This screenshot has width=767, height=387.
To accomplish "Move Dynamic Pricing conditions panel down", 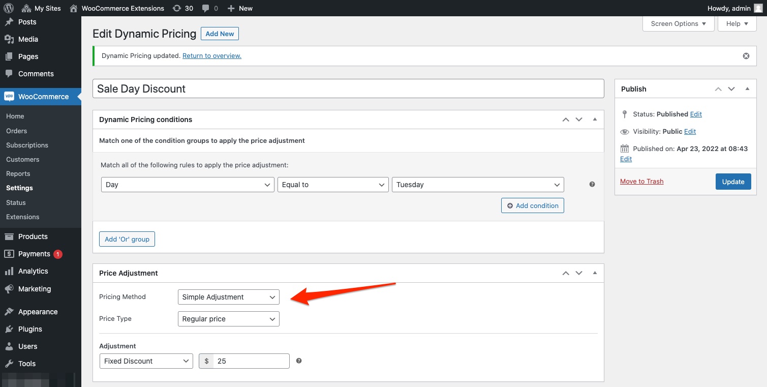I will click(579, 120).
